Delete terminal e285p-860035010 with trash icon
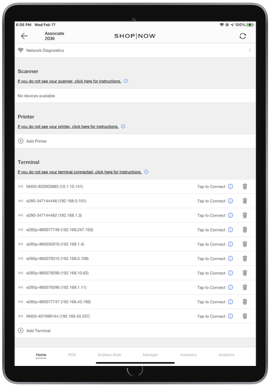 coord(245,244)
